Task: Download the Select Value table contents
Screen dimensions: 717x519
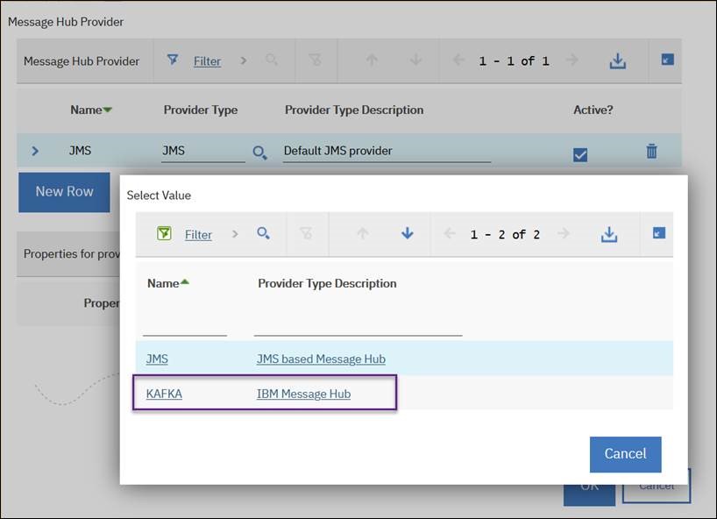Action: (x=609, y=234)
